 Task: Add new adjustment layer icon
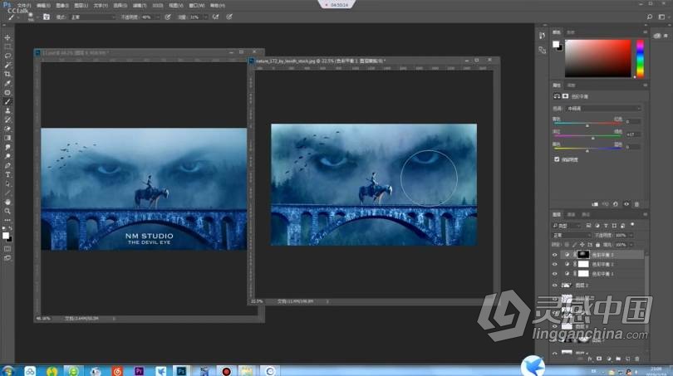click(609, 359)
